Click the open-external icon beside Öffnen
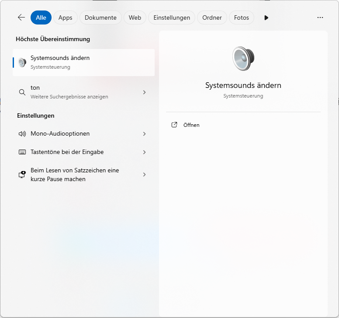The image size is (339, 318). pyautogui.click(x=174, y=125)
